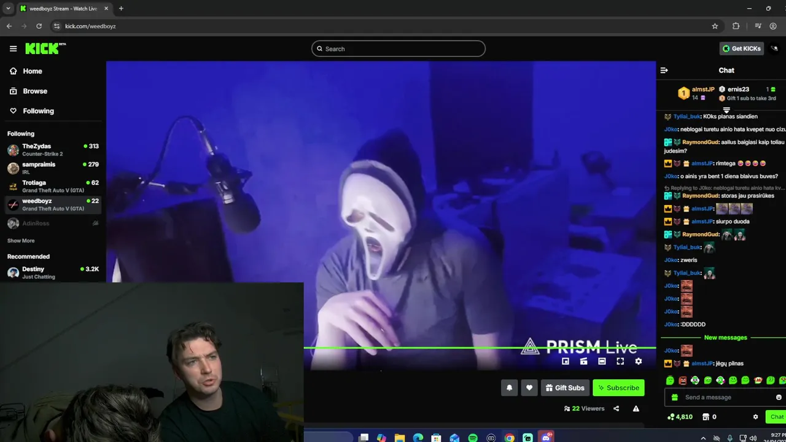Click ernis23 in gifter leaderboard
The height and width of the screenshot is (442, 786).
[x=739, y=90]
